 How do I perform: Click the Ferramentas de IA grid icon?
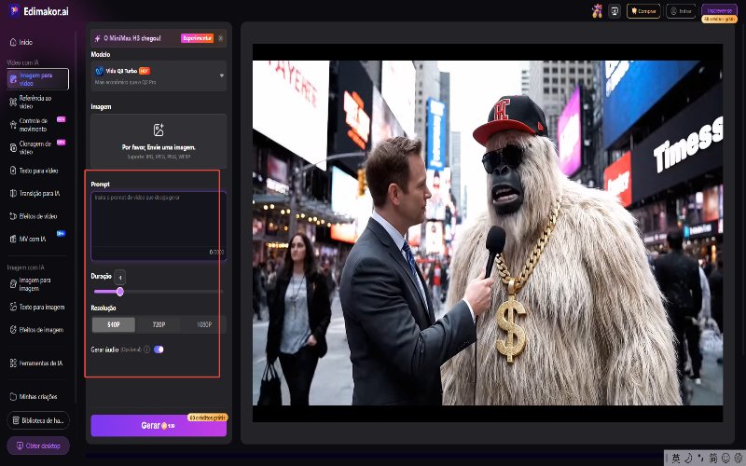13,363
